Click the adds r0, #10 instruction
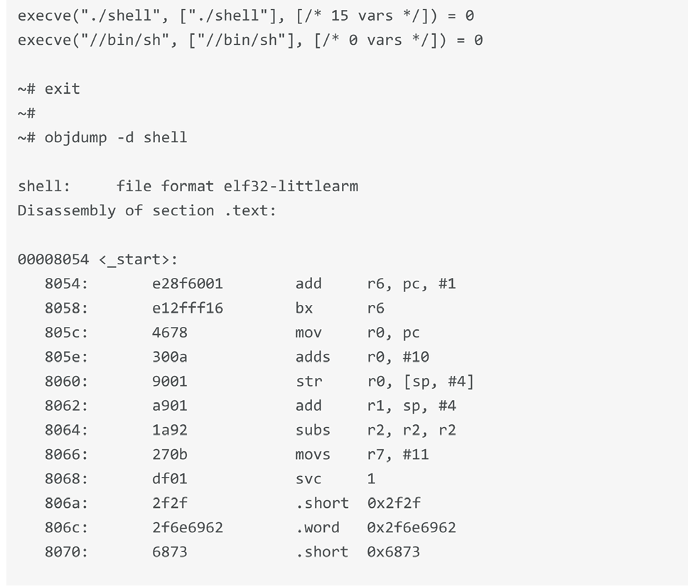The height and width of the screenshot is (587, 688). pos(362,357)
